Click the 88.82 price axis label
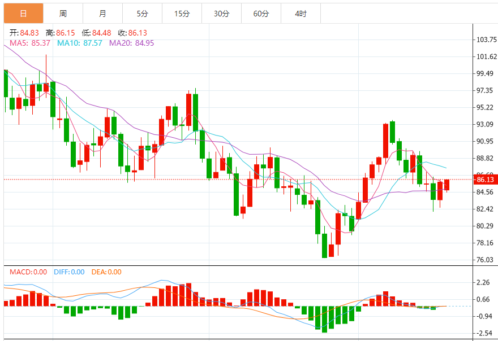 tap(485, 158)
